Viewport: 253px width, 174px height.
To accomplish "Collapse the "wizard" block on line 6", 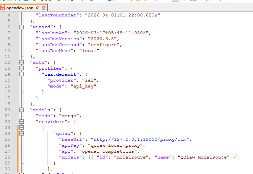I will pyautogui.click(x=21, y=27).
